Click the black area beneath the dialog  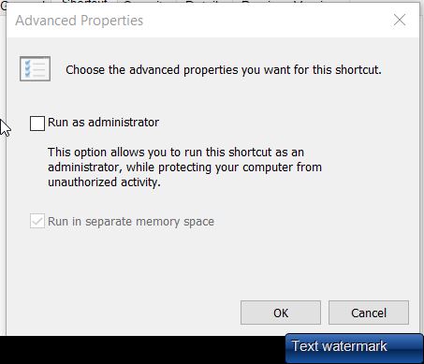pyautogui.click(x=140, y=349)
